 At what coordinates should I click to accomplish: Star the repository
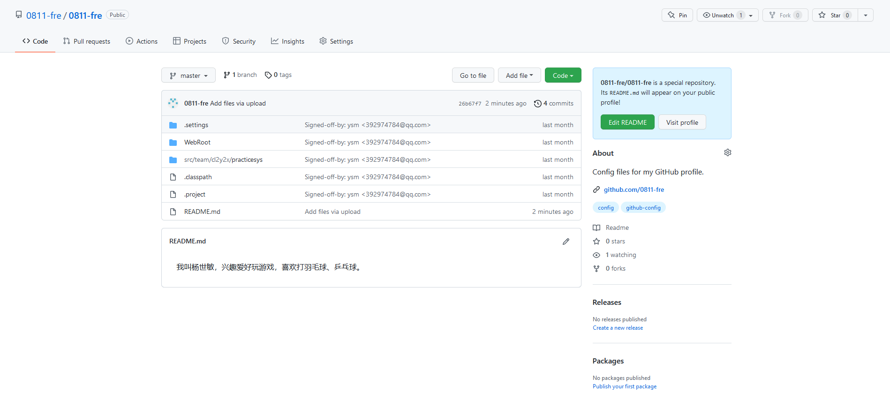[835, 15]
